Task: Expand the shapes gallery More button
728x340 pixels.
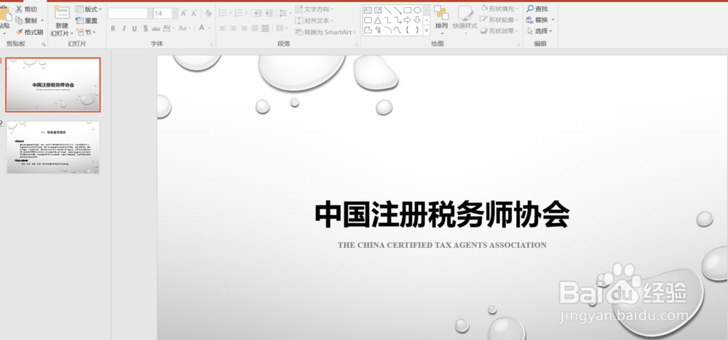Action: [427, 30]
